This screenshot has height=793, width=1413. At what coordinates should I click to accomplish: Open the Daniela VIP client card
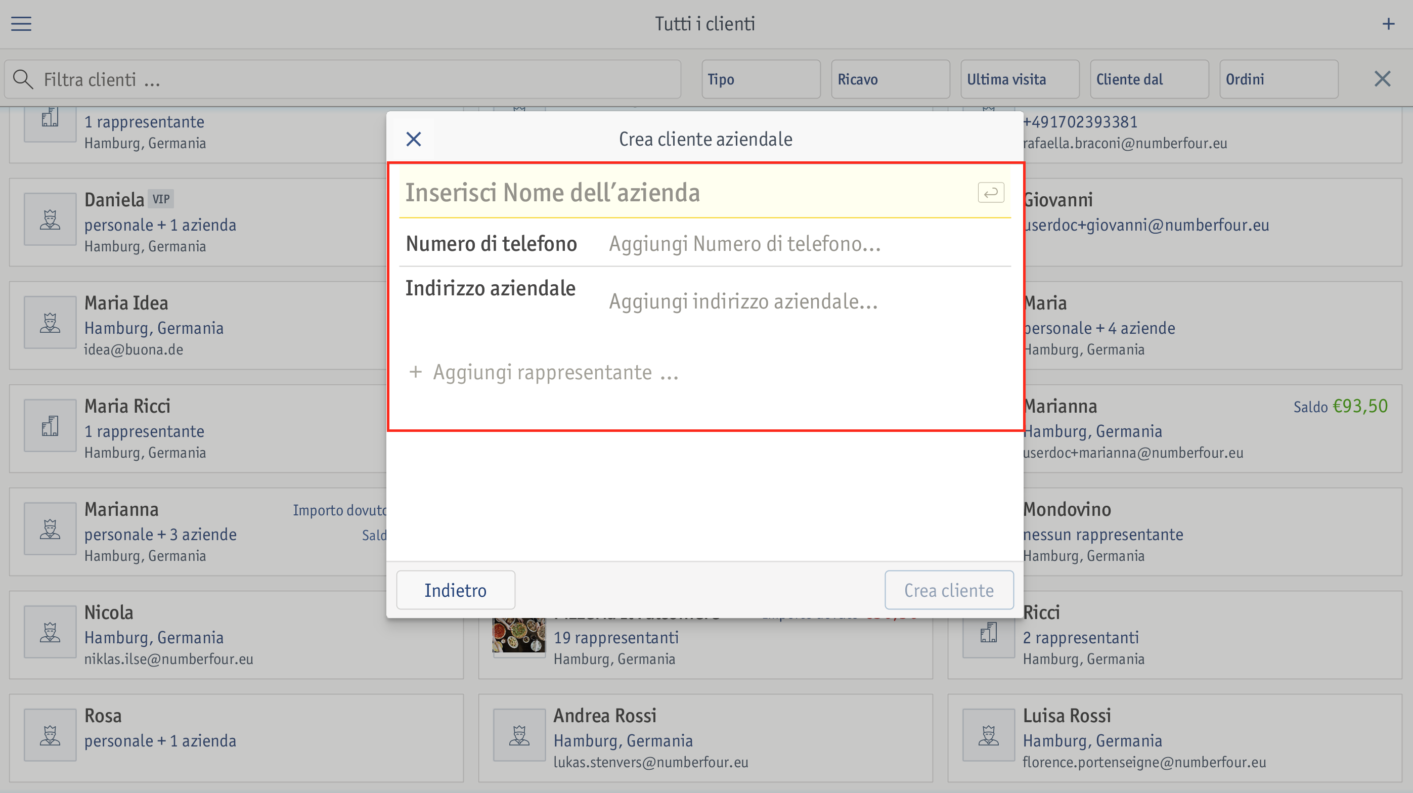(197, 222)
